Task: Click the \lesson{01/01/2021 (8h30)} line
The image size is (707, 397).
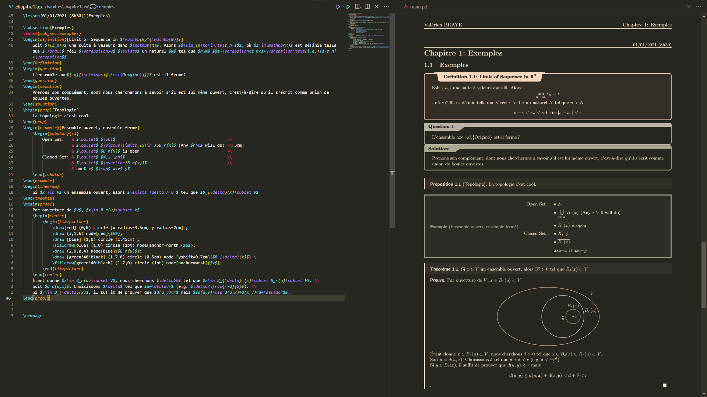Action: coord(67,16)
